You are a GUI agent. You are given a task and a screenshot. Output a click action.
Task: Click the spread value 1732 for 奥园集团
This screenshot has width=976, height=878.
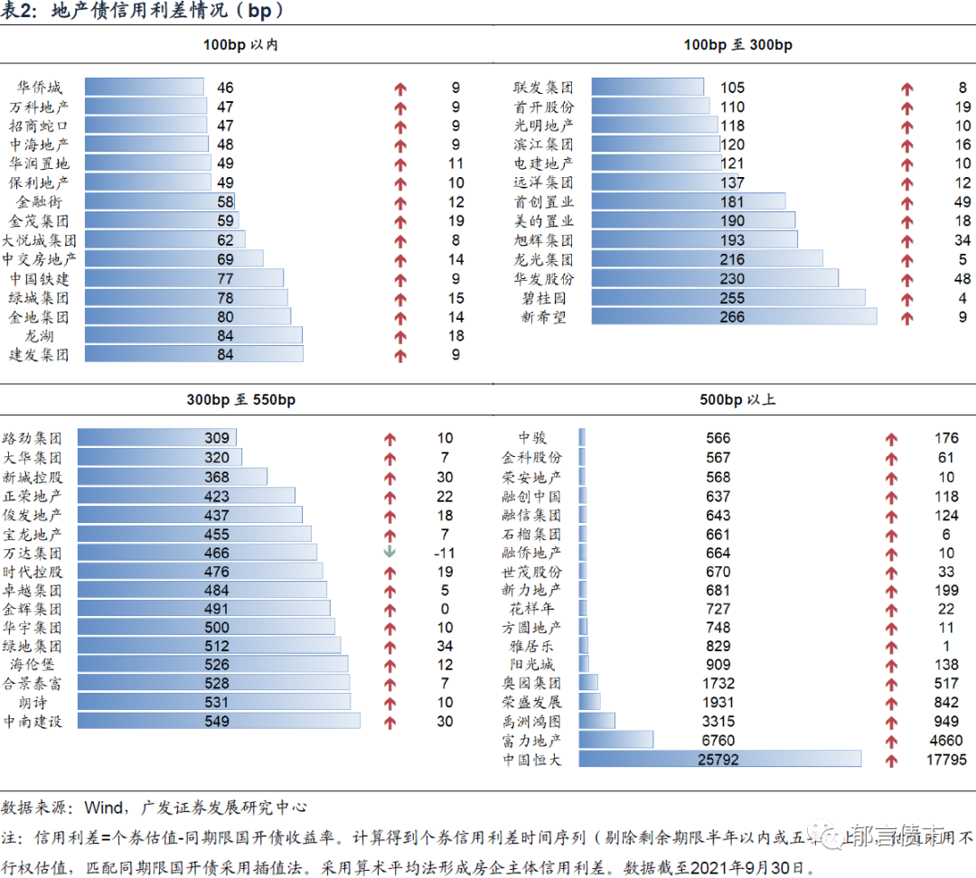point(718,683)
